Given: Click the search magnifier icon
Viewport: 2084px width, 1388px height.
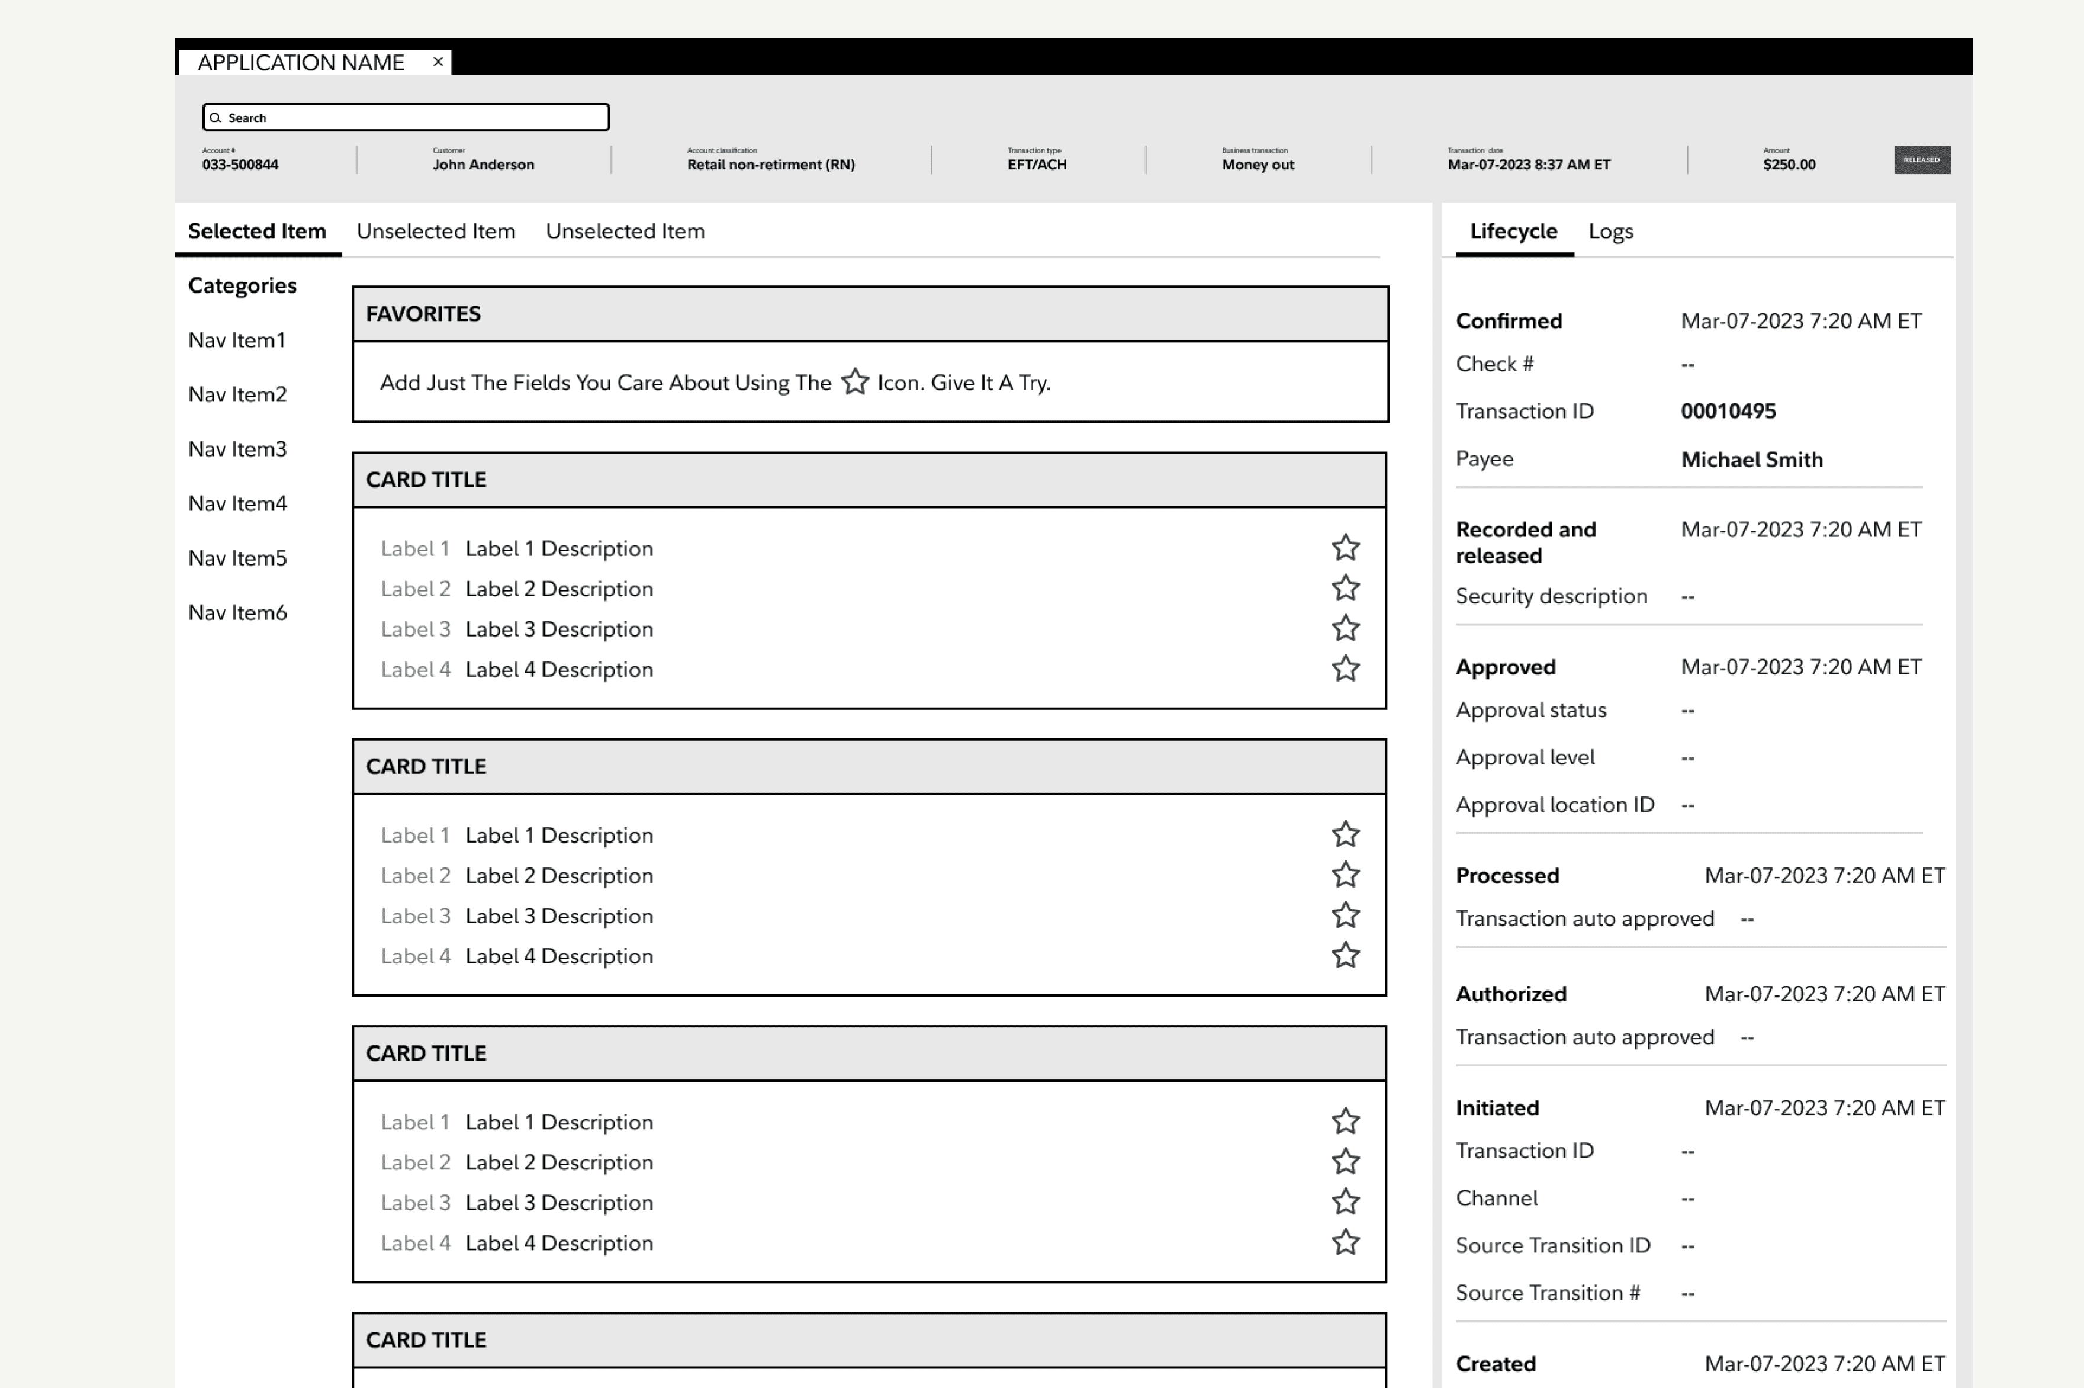Looking at the screenshot, I should pos(215,118).
